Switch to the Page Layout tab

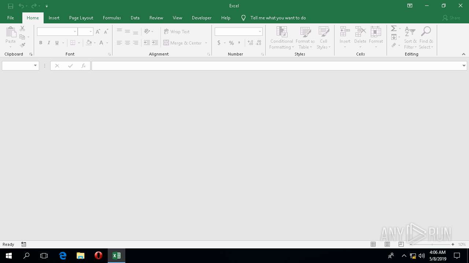point(81,18)
